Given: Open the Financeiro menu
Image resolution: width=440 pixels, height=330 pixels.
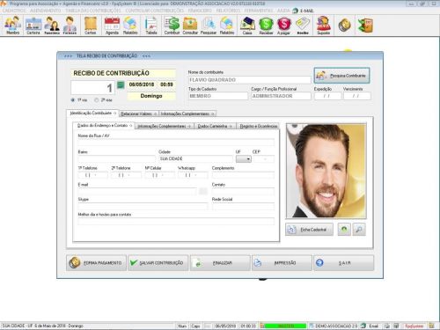Looking at the screenshot, I should [200, 11].
